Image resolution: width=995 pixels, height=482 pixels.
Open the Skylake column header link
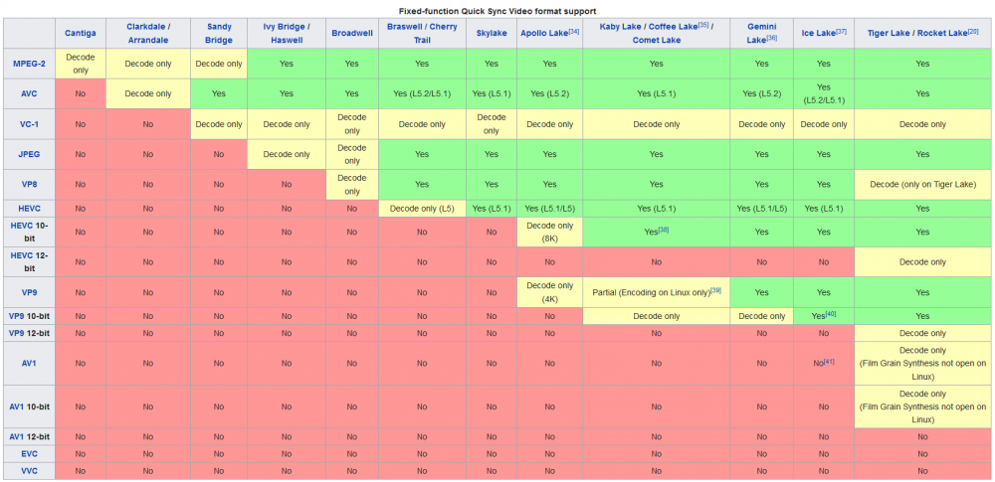click(492, 33)
